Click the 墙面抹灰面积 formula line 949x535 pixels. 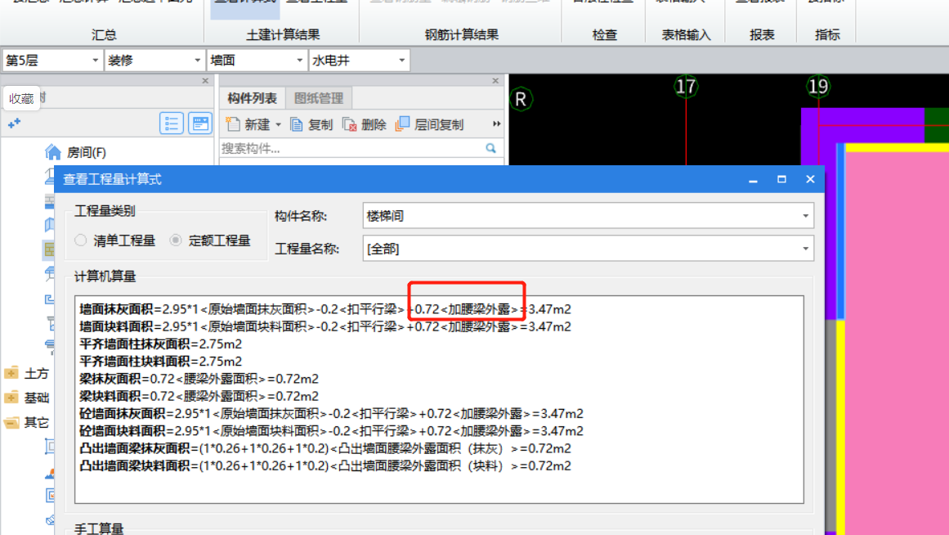tap(325, 309)
